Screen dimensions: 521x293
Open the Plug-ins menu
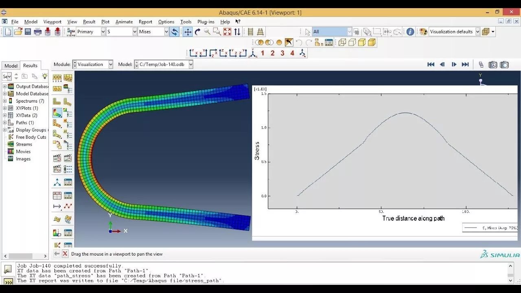(206, 22)
